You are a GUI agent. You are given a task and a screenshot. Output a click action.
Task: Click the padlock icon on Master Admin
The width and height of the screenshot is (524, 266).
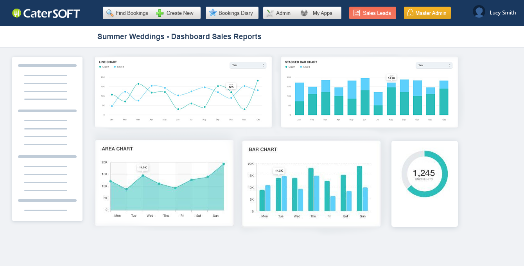tap(410, 13)
